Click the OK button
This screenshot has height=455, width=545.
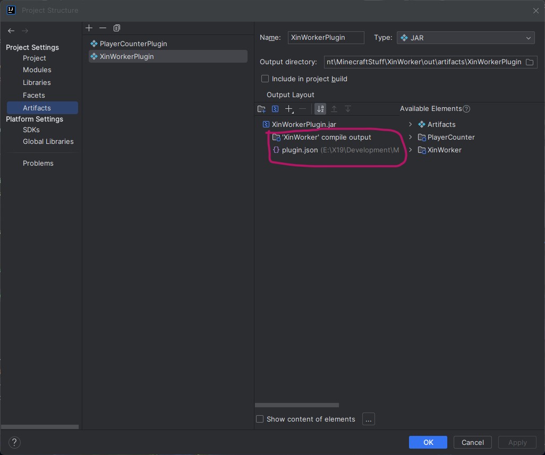pos(428,442)
